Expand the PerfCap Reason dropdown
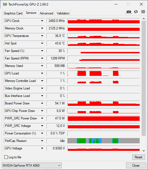This screenshot has height=170, width=148. (42, 141)
